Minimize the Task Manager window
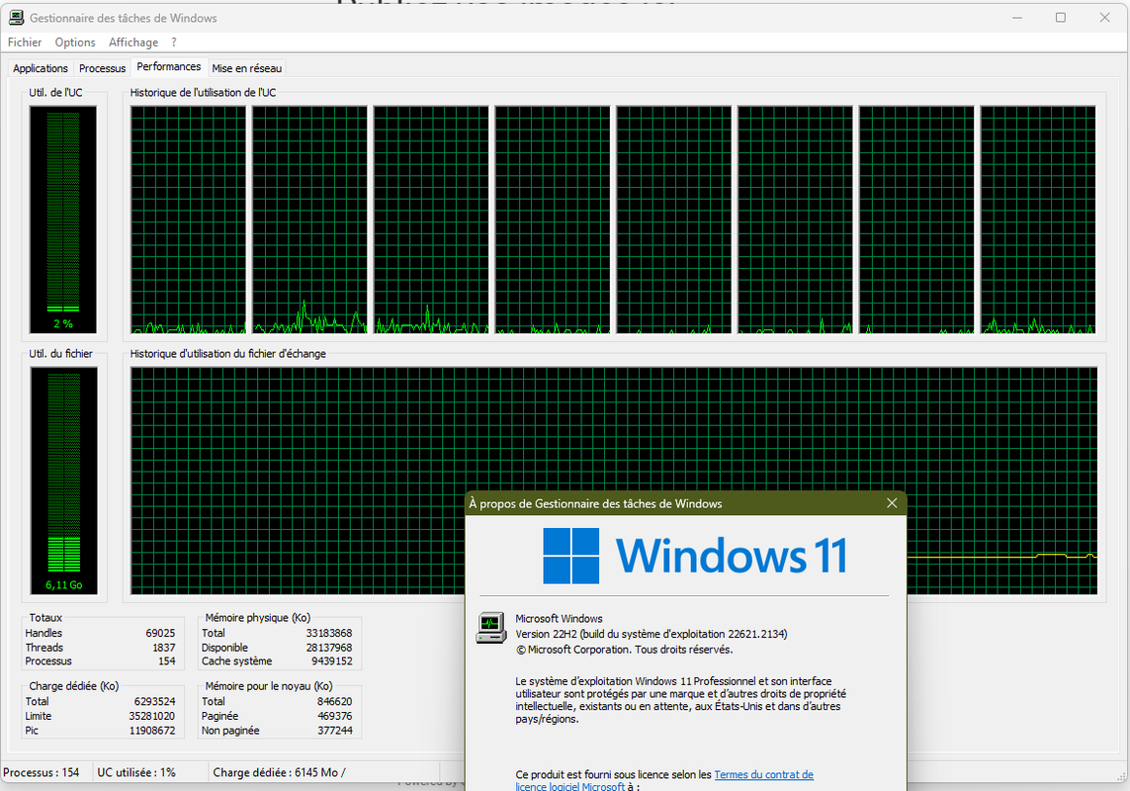 coord(1017,18)
